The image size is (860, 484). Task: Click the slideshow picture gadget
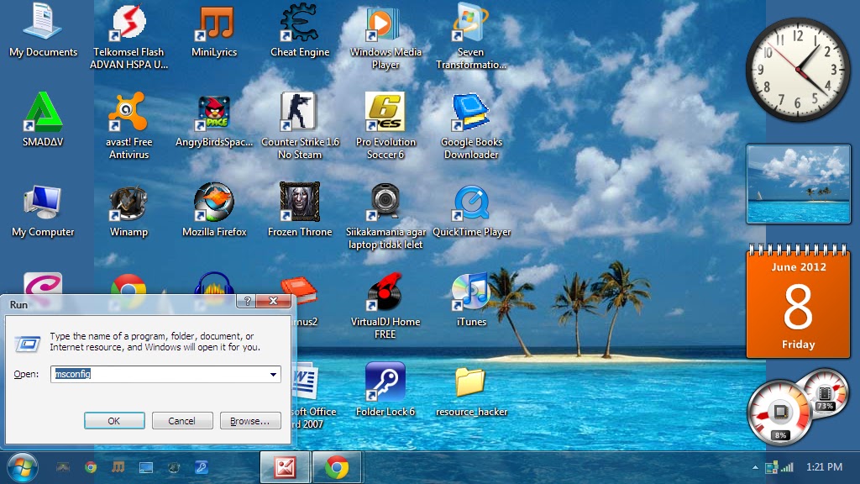pyautogui.click(x=798, y=184)
